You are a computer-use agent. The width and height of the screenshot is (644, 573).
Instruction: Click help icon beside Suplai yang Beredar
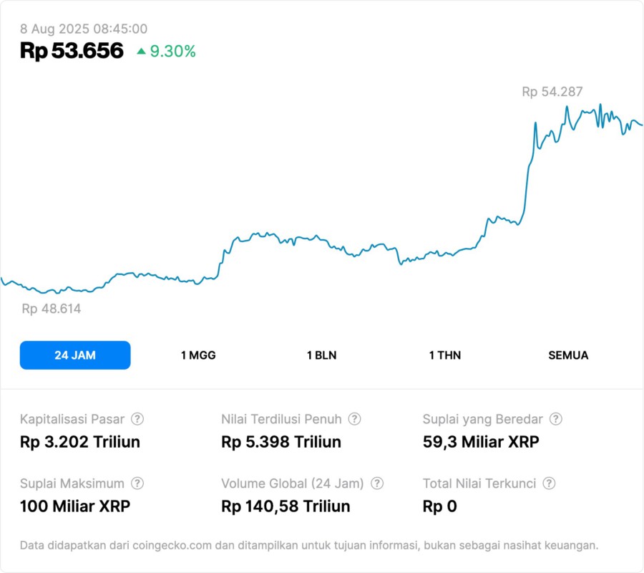pos(556,419)
